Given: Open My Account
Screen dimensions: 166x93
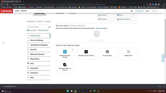Looking at the screenshot, I should pyautogui.click(x=140, y=11).
